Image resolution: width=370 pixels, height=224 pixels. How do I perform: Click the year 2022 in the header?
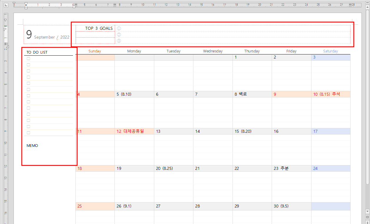click(x=65, y=37)
